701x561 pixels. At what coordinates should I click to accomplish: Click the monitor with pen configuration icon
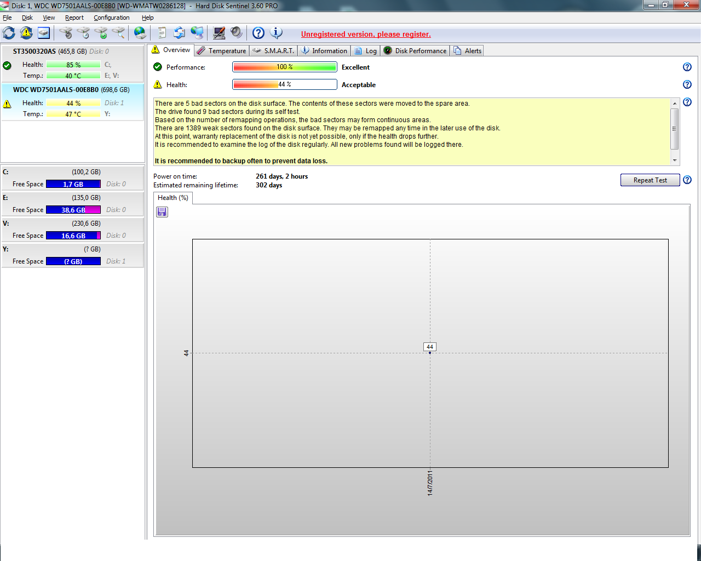219,33
